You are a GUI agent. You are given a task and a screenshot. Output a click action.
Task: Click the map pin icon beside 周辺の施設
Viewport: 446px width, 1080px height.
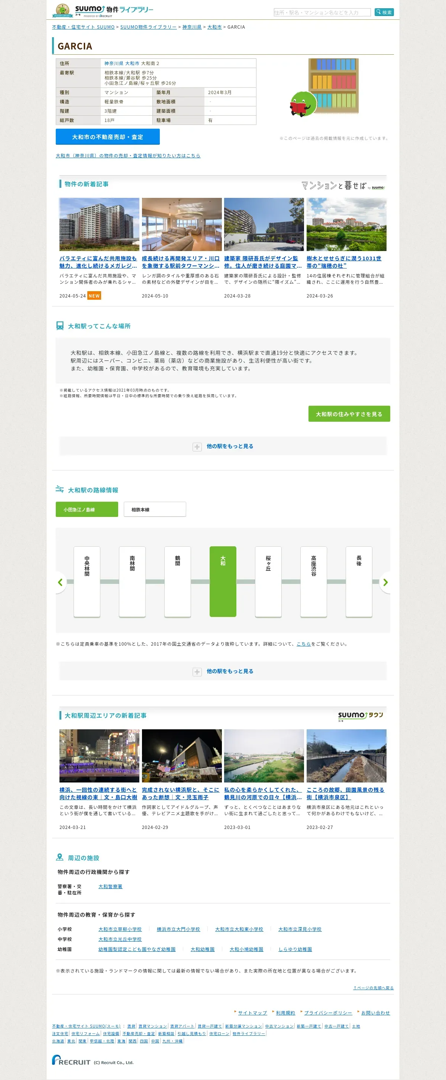pos(60,857)
